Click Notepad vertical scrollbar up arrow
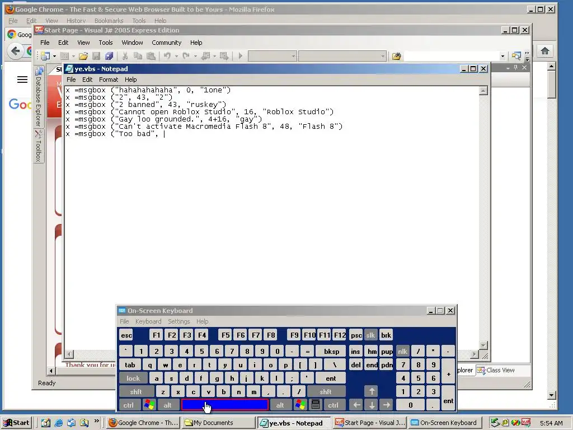573x430 pixels. (x=483, y=91)
